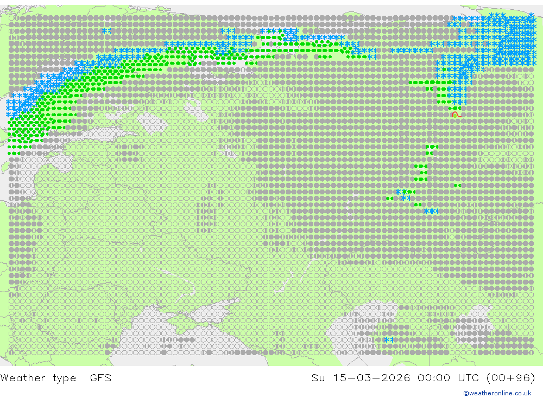This screenshot has width=543, height=398.
Task: Click the 'Su 15-03-2026 00:00 UTC (00+96)' timestamp
Action: 423,377
